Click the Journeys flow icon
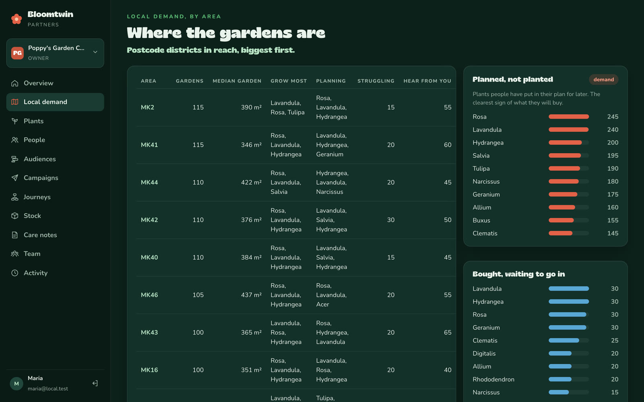This screenshot has height=402, width=644. [x=15, y=197]
